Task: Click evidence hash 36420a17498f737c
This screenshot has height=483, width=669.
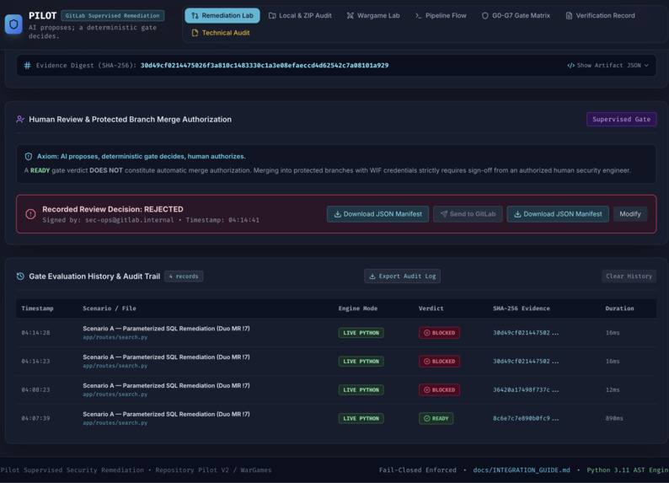Action: (x=526, y=390)
